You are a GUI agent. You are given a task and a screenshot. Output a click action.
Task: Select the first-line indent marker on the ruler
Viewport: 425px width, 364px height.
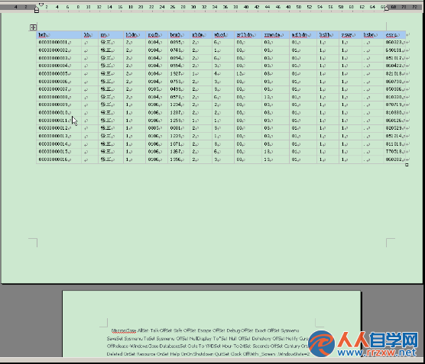41,5
